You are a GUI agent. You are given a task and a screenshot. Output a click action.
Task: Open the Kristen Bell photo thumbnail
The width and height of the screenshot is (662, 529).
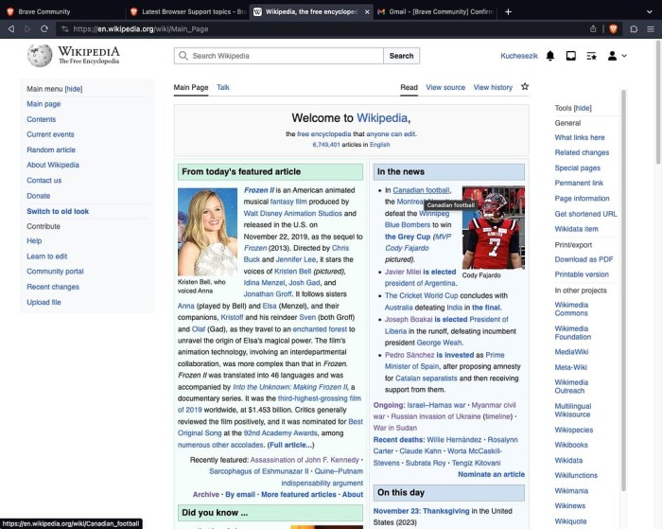point(207,232)
